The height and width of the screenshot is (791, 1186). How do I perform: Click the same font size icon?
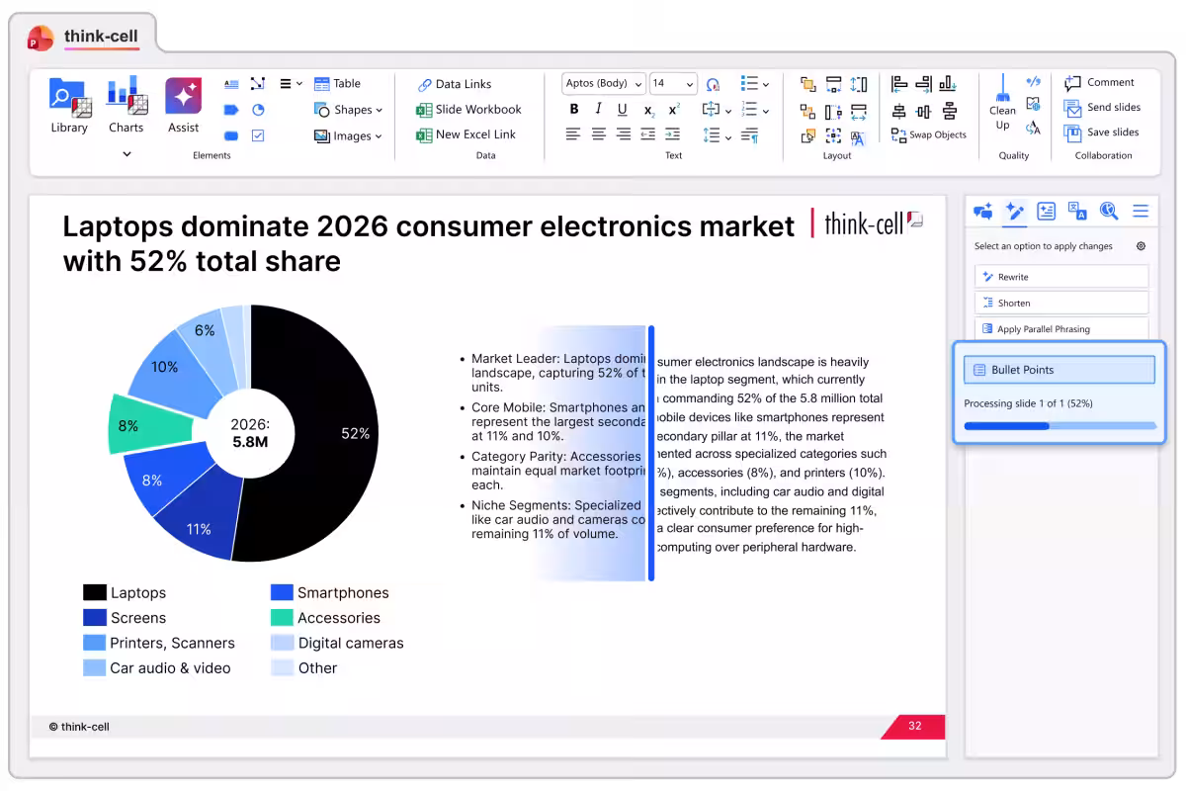[858, 137]
